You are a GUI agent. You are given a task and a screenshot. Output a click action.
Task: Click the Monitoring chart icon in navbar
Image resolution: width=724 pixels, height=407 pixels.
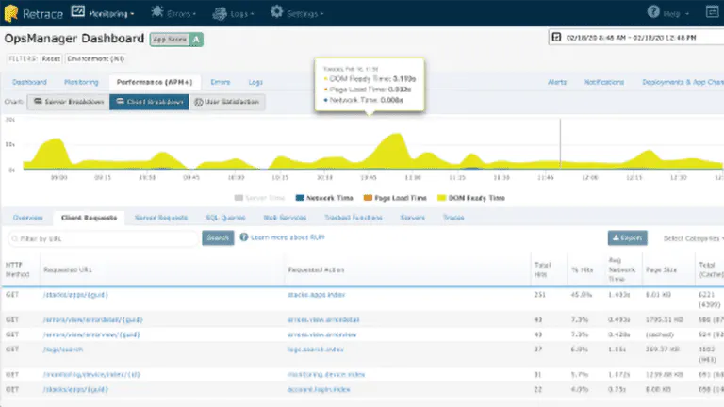point(77,11)
